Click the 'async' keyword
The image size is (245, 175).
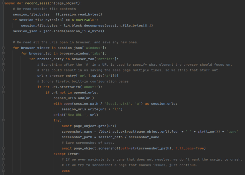(10, 3)
